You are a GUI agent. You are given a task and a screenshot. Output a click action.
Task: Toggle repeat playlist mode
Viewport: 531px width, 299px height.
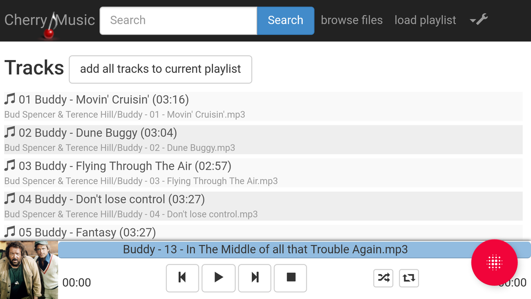[x=409, y=278]
